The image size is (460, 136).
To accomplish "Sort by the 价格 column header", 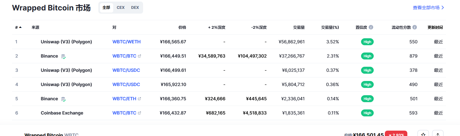I will [x=182, y=28].
